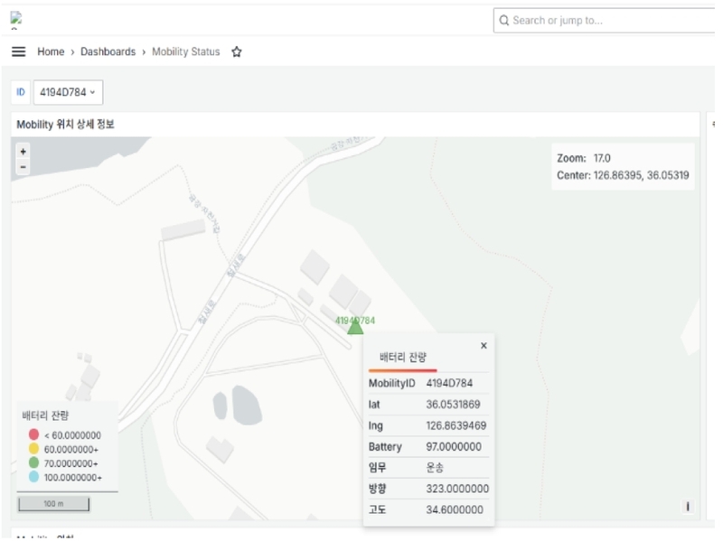The width and height of the screenshot is (723, 541).
Task: Select the lat value 36.0531869
Action: click(453, 404)
